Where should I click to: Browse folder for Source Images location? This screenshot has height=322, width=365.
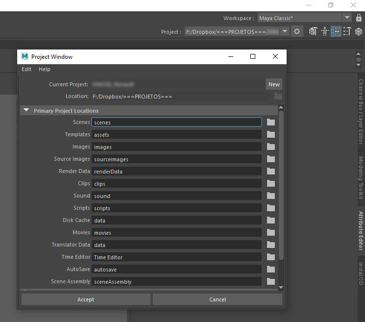(271, 159)
